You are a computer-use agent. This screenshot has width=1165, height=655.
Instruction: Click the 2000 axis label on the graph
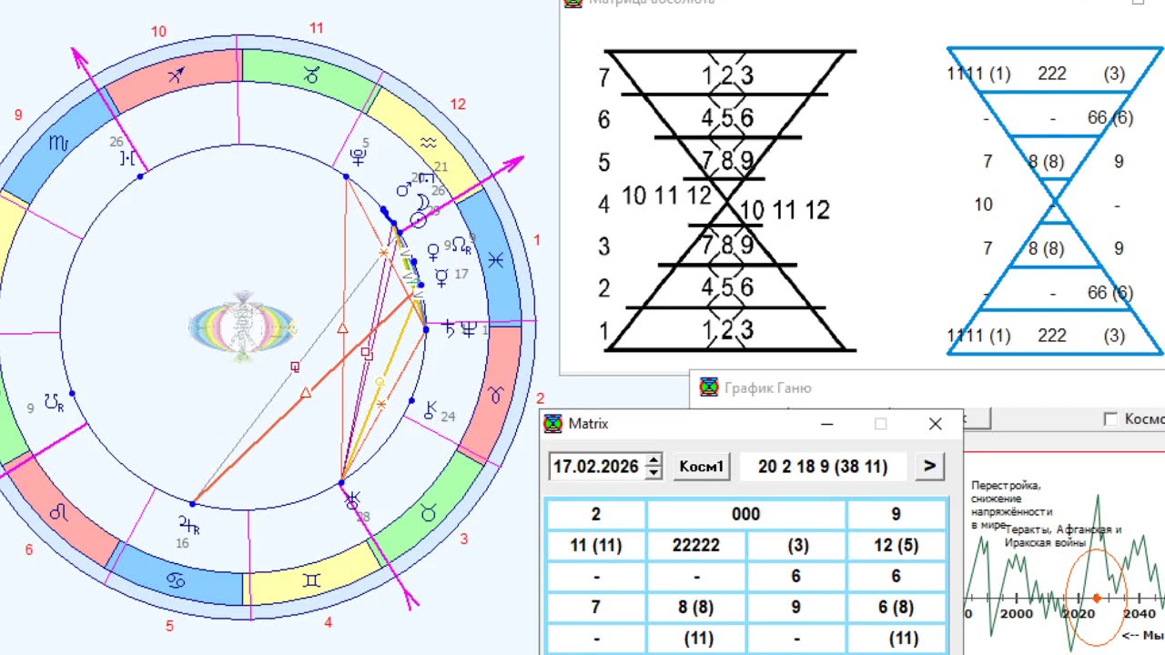[x=1017, y=613]
